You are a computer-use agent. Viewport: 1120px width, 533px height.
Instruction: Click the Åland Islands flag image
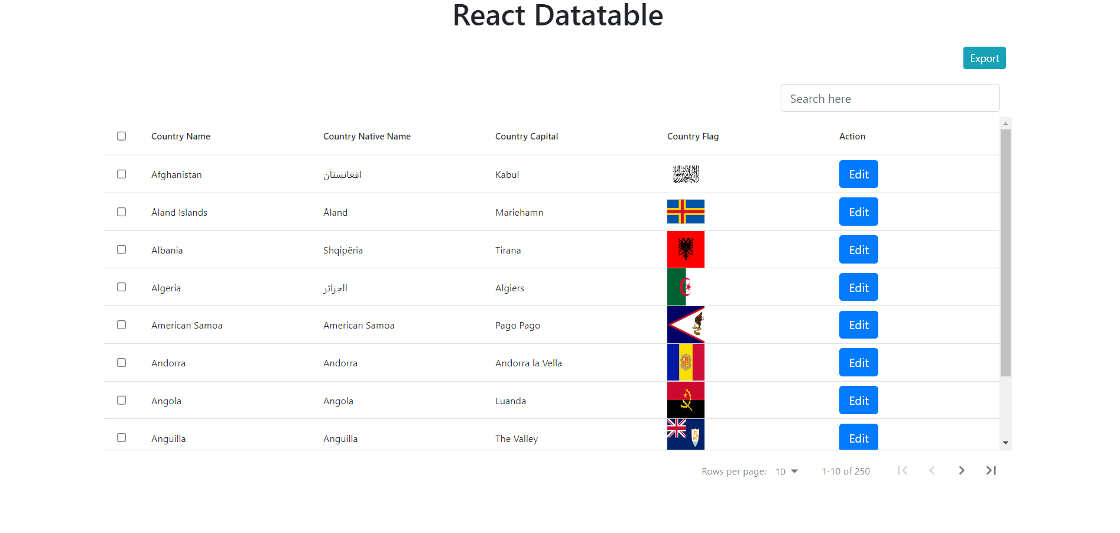click(x=685, y=212)
